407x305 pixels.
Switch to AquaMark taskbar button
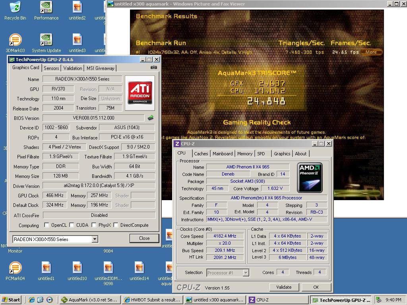tap(90, 300)
